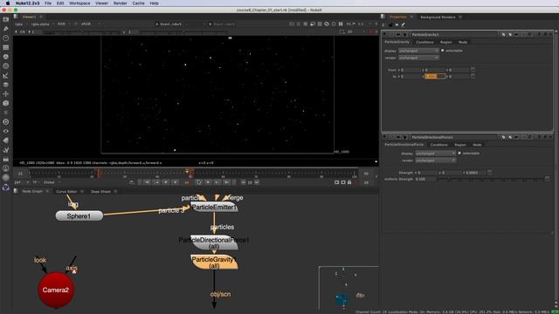The width and height of the screenshot is (559, 314).
Task: Open the File menu
Action: point(48,3)
